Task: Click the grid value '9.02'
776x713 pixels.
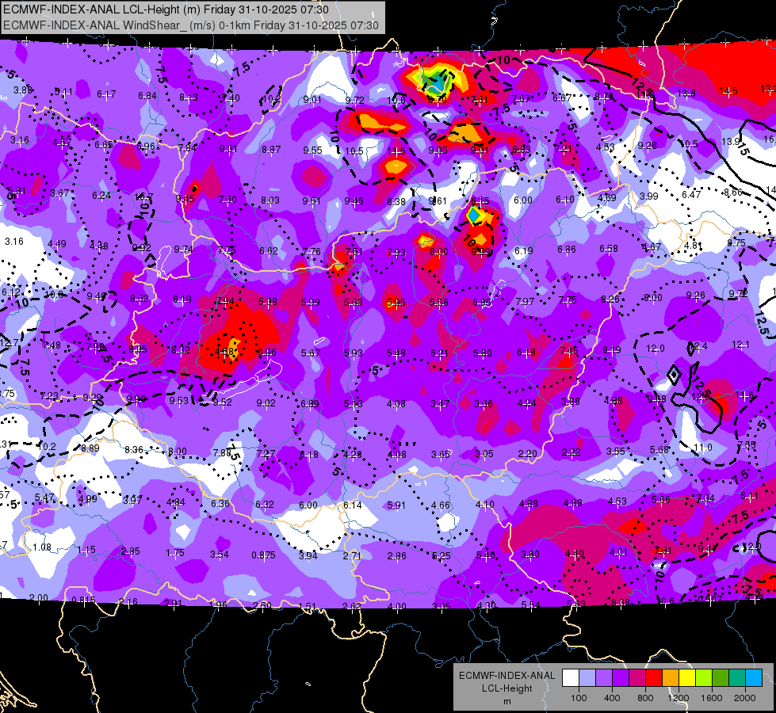Action: pyautogui.click(x=266, y=402)
